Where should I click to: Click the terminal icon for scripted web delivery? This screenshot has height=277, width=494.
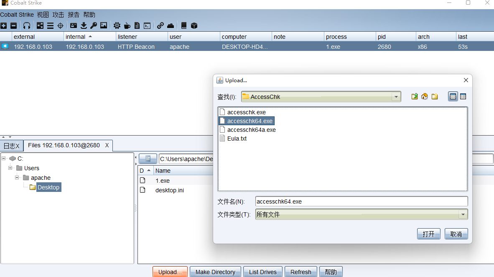pos(147,26)
